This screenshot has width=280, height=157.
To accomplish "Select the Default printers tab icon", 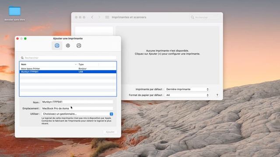I will pyautogui.click(x=57, y=45).
